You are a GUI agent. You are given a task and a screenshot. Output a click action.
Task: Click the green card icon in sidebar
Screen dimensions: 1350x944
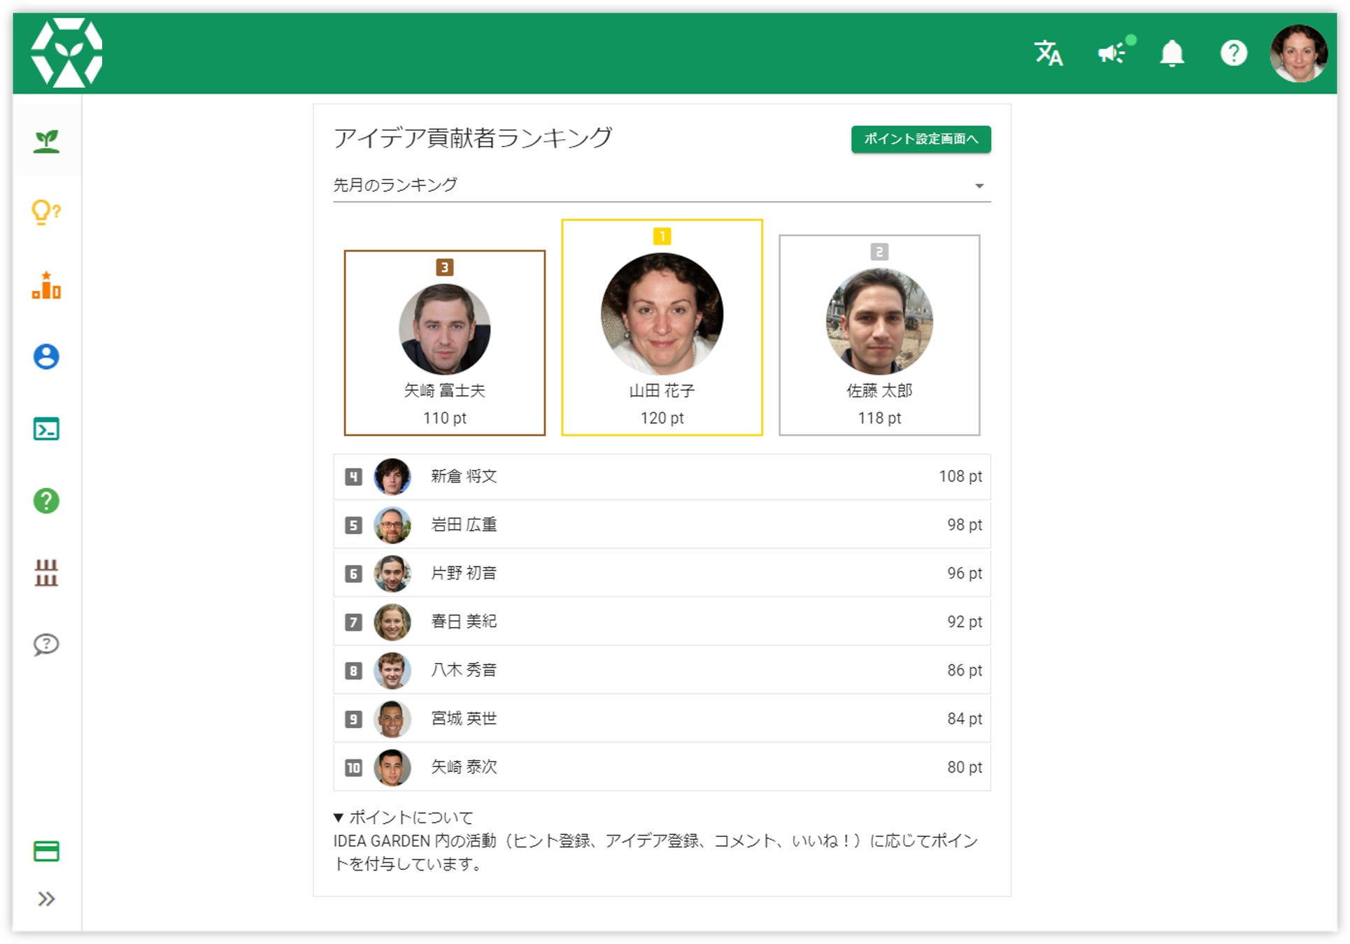tap(47, 851)
